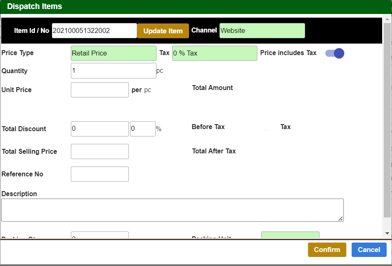Select the Unit Price input box
Screen dimensions: 392x266
pyautogui.click(x=100, y=90)
